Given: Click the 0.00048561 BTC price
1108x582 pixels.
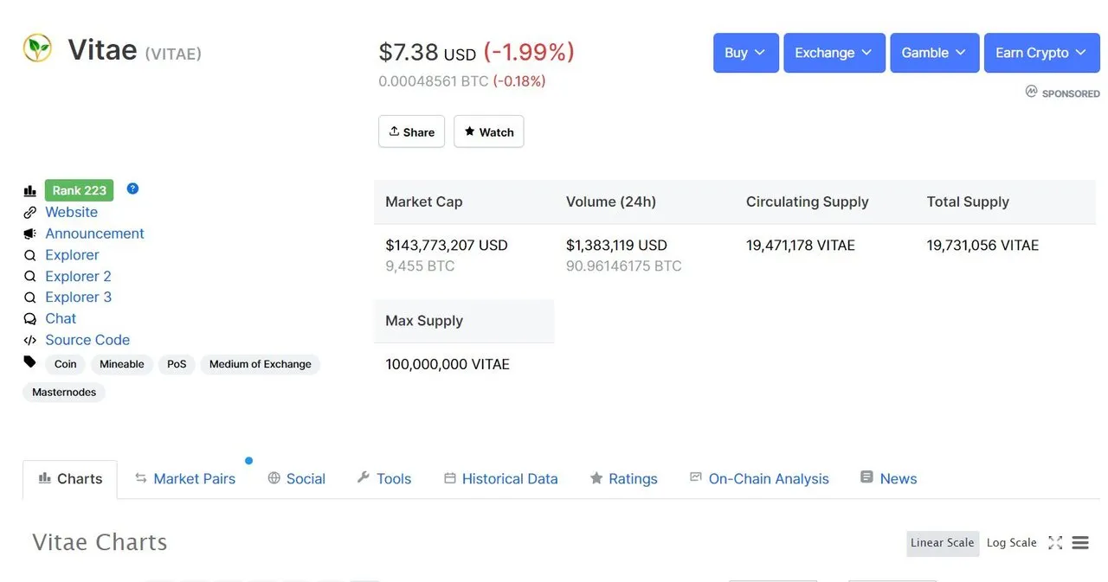Looking at the screenshot, I should tap(434, 81).
